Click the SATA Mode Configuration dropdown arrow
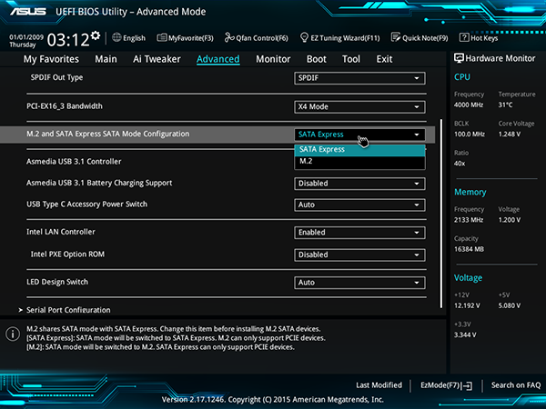 [x=417, y=135]
